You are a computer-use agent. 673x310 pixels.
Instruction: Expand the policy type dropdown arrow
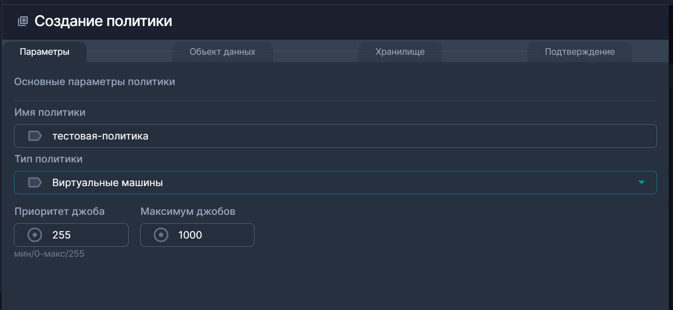pyautogui.click(x=641, y=183)
